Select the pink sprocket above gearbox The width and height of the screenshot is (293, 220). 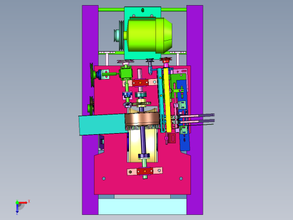click(125, 61)
